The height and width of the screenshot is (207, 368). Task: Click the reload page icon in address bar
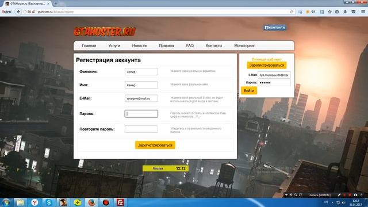(x=292, y=11)
